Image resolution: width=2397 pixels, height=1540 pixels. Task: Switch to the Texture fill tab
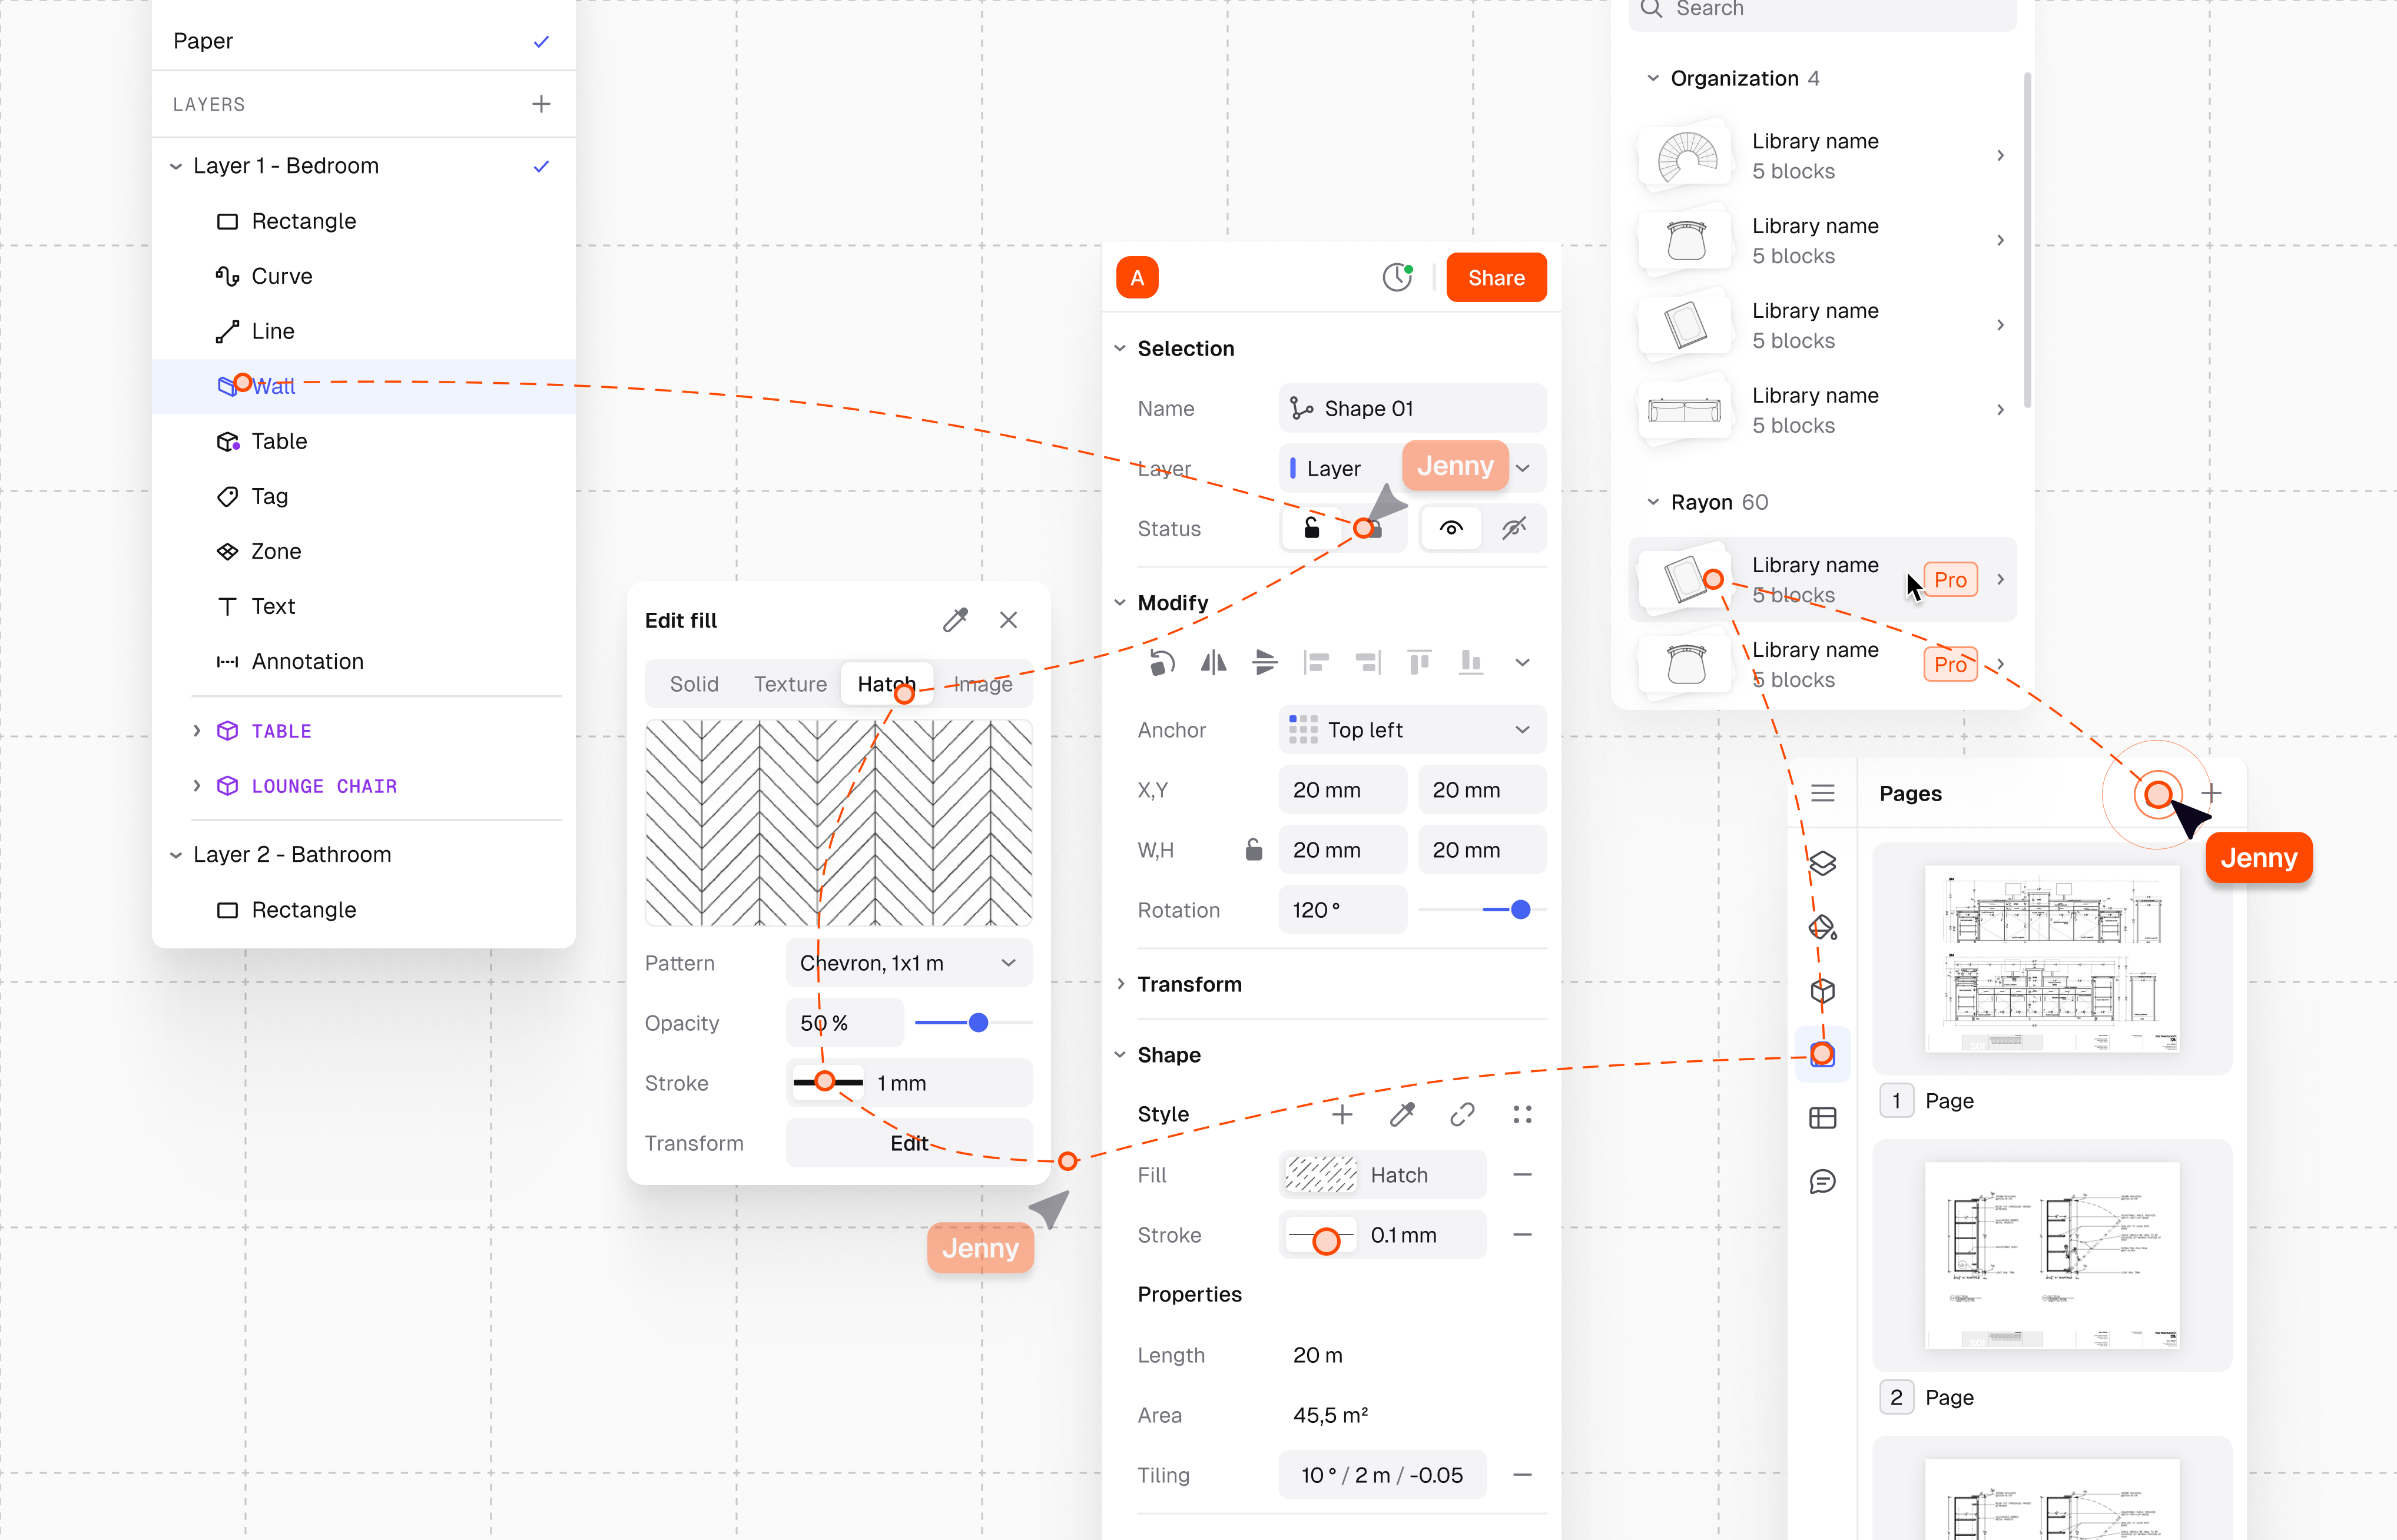point(789,684)
